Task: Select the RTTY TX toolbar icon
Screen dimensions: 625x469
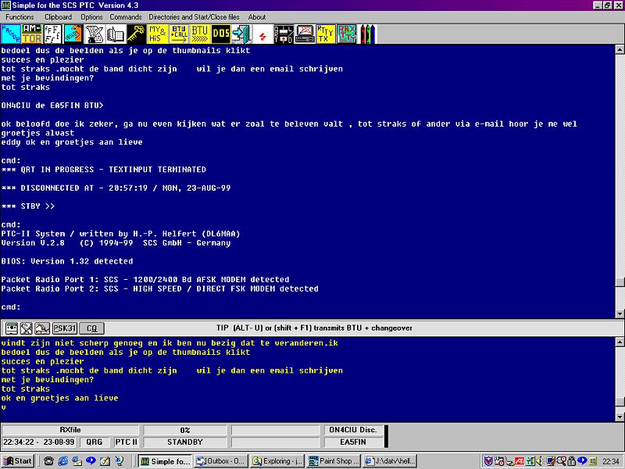Action: (326, 34)
